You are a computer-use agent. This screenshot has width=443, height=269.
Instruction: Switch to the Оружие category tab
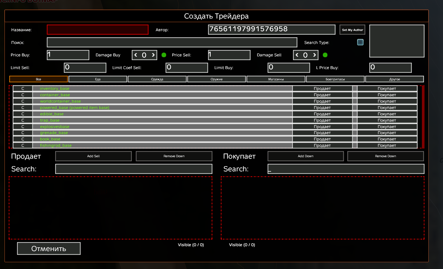pyautogui.click(x=216, y=79)
